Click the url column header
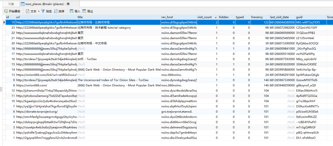The width and height of the screenshot is (333, 146). pos(46,17)
